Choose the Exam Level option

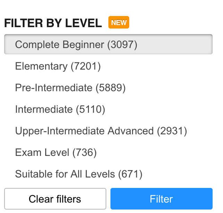(56, 152)
